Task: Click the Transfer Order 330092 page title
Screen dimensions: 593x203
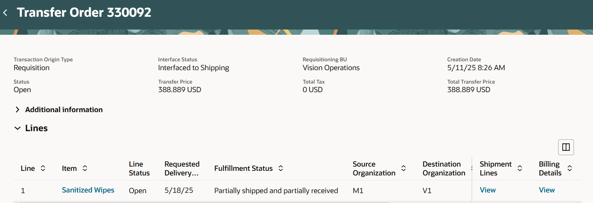Action: coord(84,12)
